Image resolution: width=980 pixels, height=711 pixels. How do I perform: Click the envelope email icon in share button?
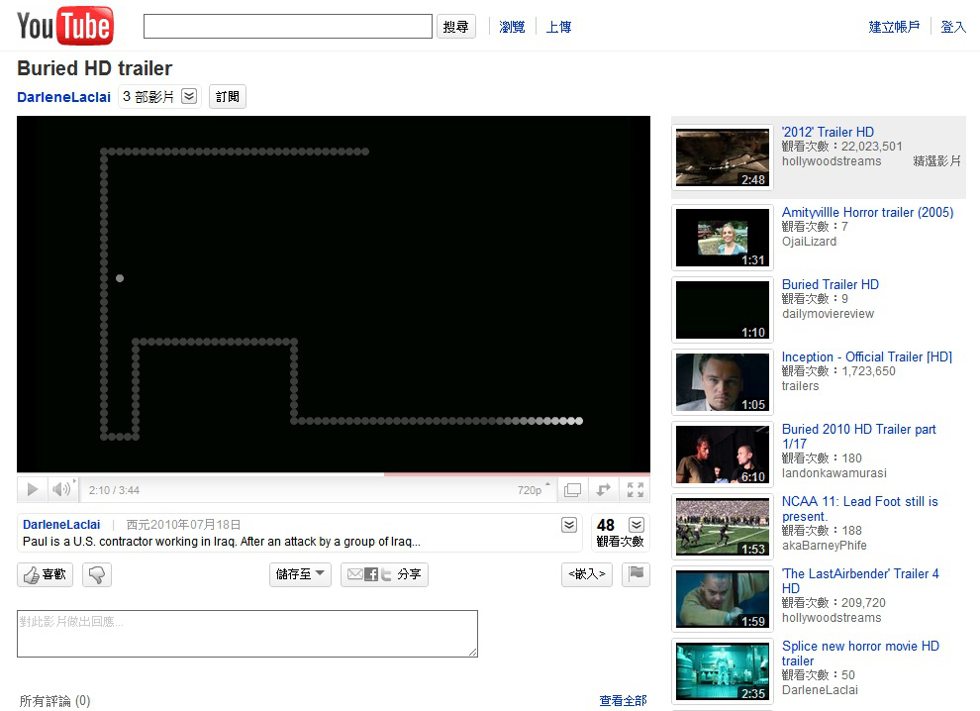coord(355,574)
